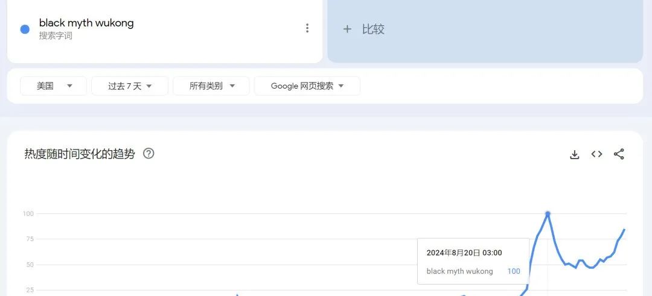
Task: Click the help question mark icon
Action: point(149,153)
